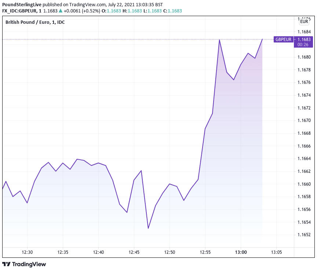
Task: Click the 12:45 time axis label
Action: click(134, 252)
